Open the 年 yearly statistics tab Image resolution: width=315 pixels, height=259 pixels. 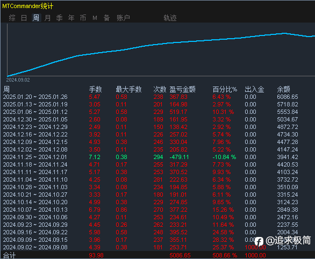click(71, 18)
